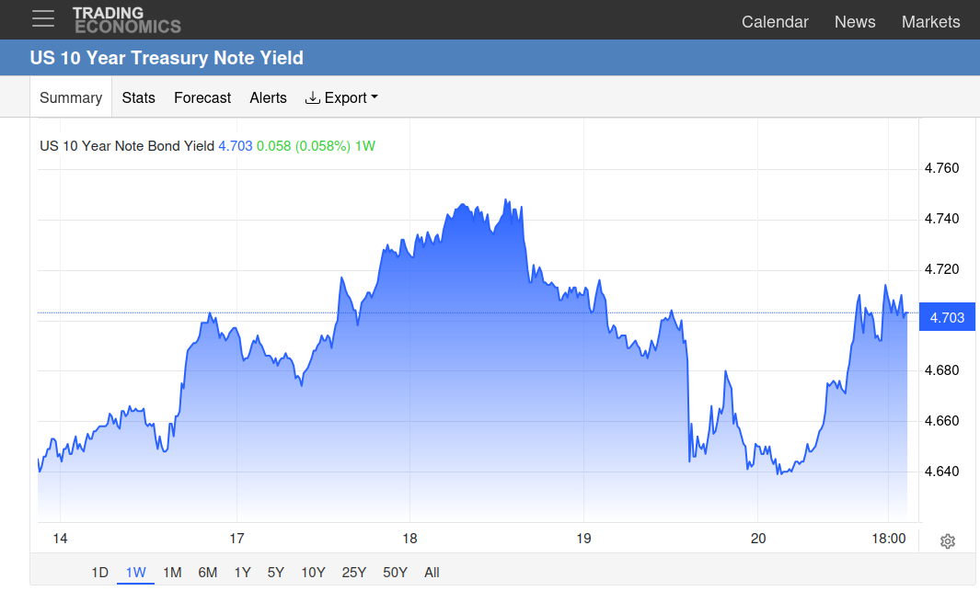Click the Export download icon

click(x=313, y=97)
